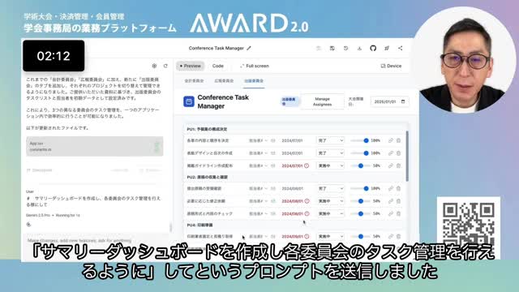
Task: Open assignee dropdown in 提出原稿の受領確認 row
Action: pyautogui.click(x=258, y=188)
